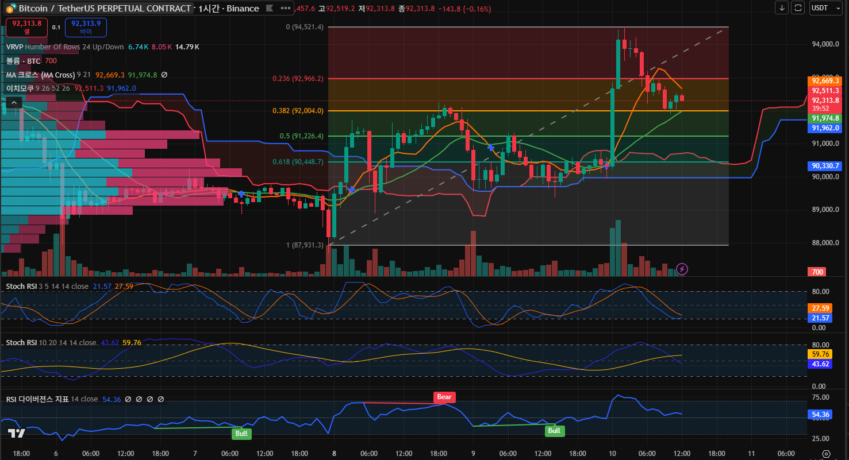Click the down-arrow icon beside USDT

[x=782, y=7]
